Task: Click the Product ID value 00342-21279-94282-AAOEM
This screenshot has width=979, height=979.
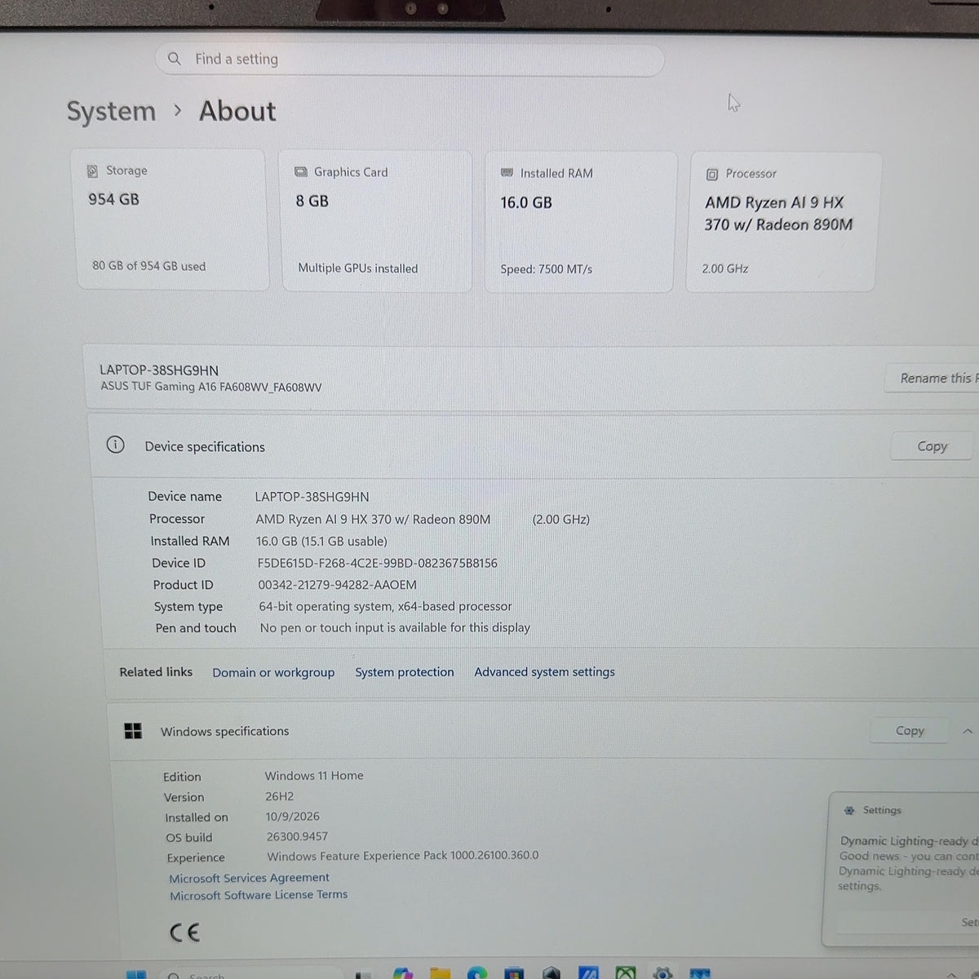Action: (337, 585)
